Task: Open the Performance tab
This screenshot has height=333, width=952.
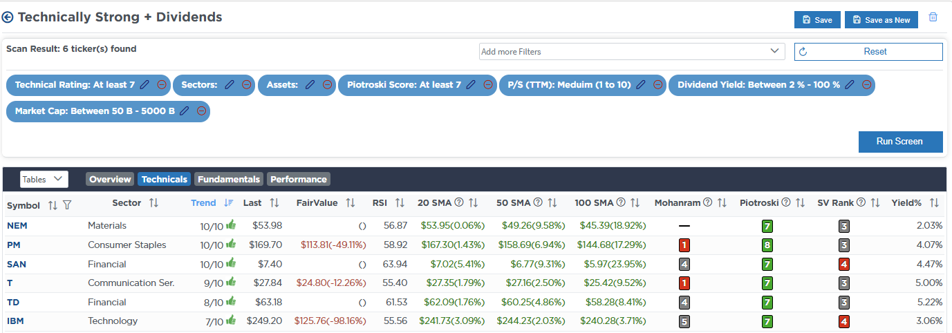Action: (x=299, y=180)
